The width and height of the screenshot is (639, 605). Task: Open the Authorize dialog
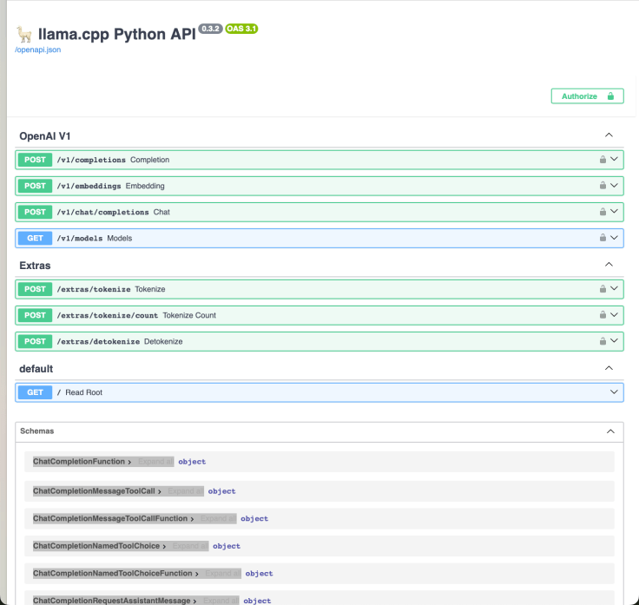point(587,96)
